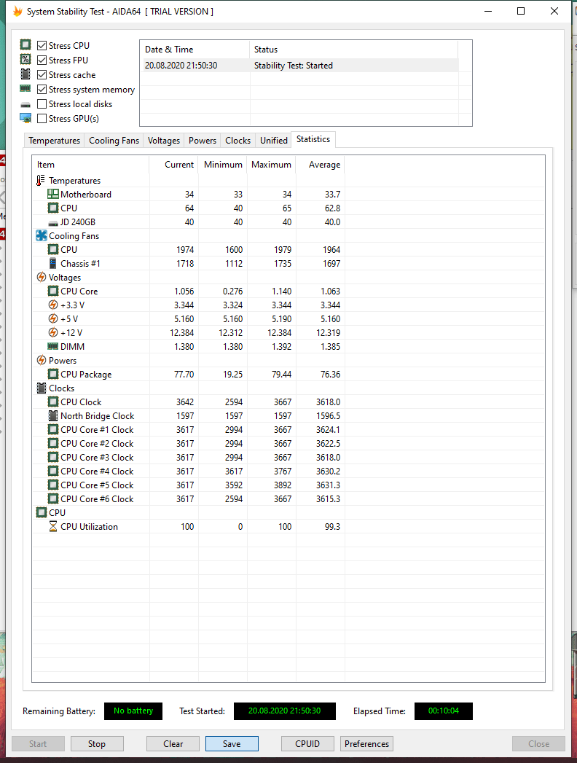This screenshot has height=763, width=577.
Task: Click the Date & Time log header
Action: point(195,50)
